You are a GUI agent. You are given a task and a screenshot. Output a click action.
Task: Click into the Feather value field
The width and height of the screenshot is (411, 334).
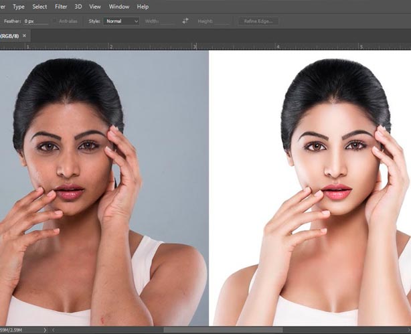click(35, 21)
